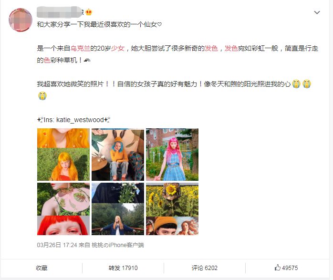Click the crown VIP badge icon
Screen dimensions: 333x280
(89, 12)
